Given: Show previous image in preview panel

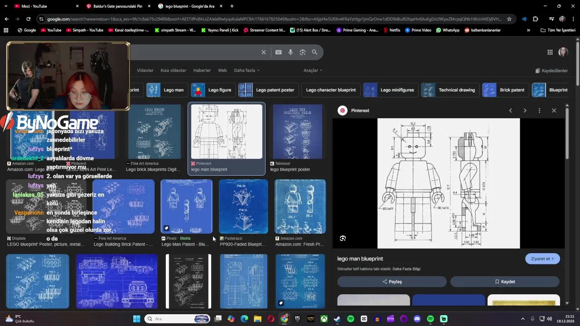Looking at the screenshot, I should [511, 110].
